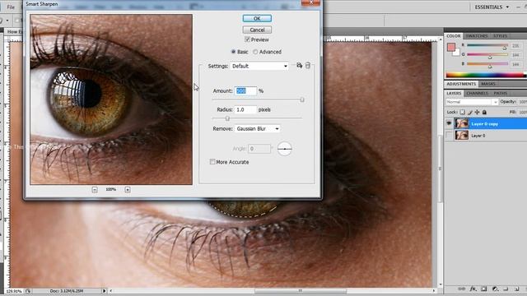Add a layer mask
Screen dimensions: 527x296
tap(483, 289)
